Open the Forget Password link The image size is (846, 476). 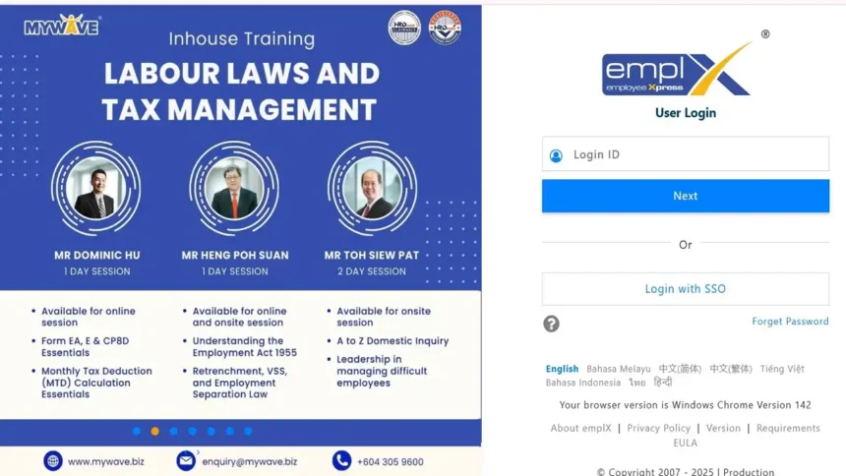coord(789,322)
